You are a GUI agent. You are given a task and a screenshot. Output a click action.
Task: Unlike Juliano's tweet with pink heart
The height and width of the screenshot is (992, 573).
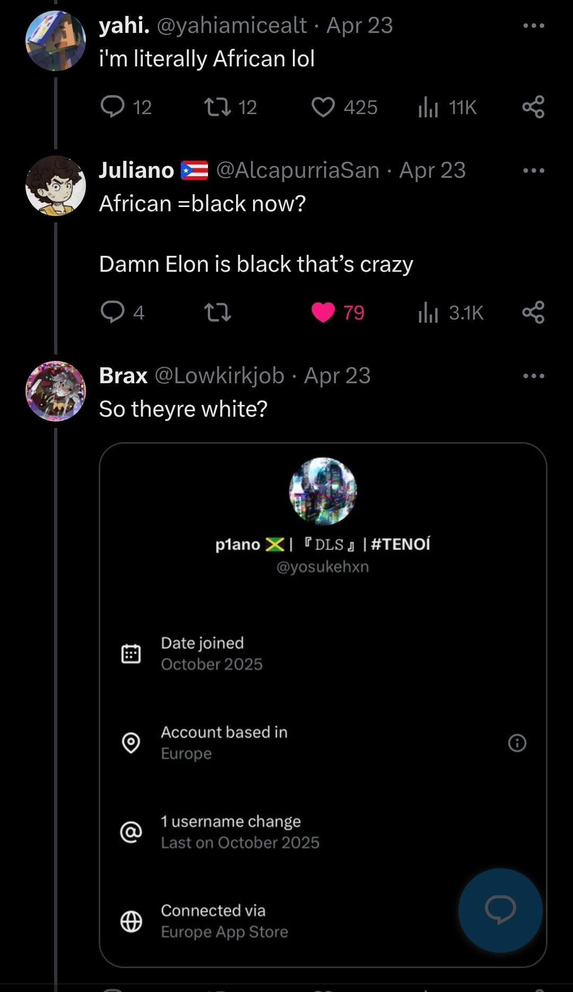click(323, 312)
